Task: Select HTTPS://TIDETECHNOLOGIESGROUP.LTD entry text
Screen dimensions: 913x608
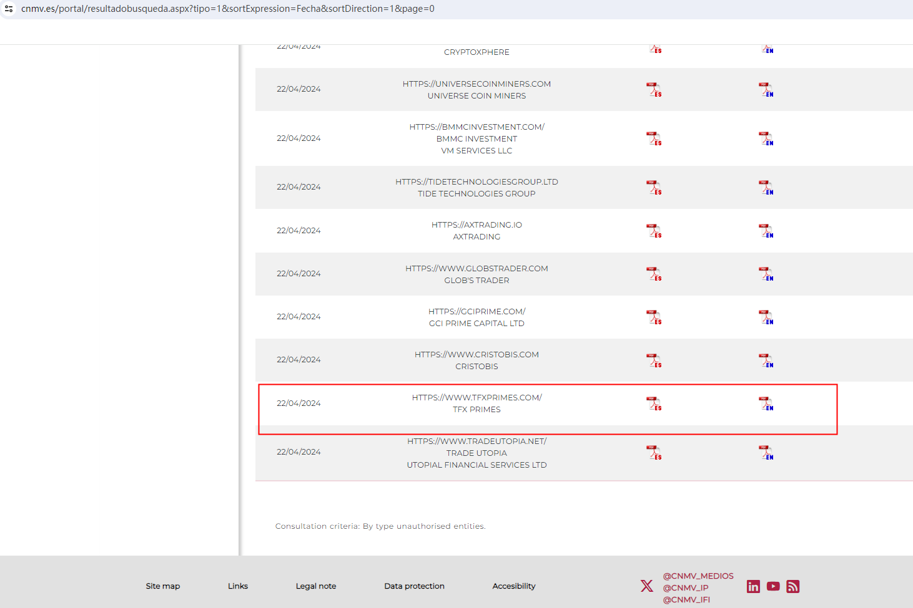Action: (x=476, y=182)
